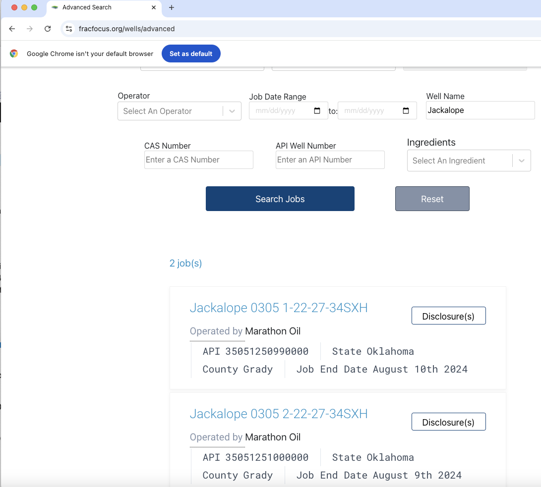
Task: Open the Jackalope 0305 1-22-27-34SXH well link
Action: [x=279, y=308]
